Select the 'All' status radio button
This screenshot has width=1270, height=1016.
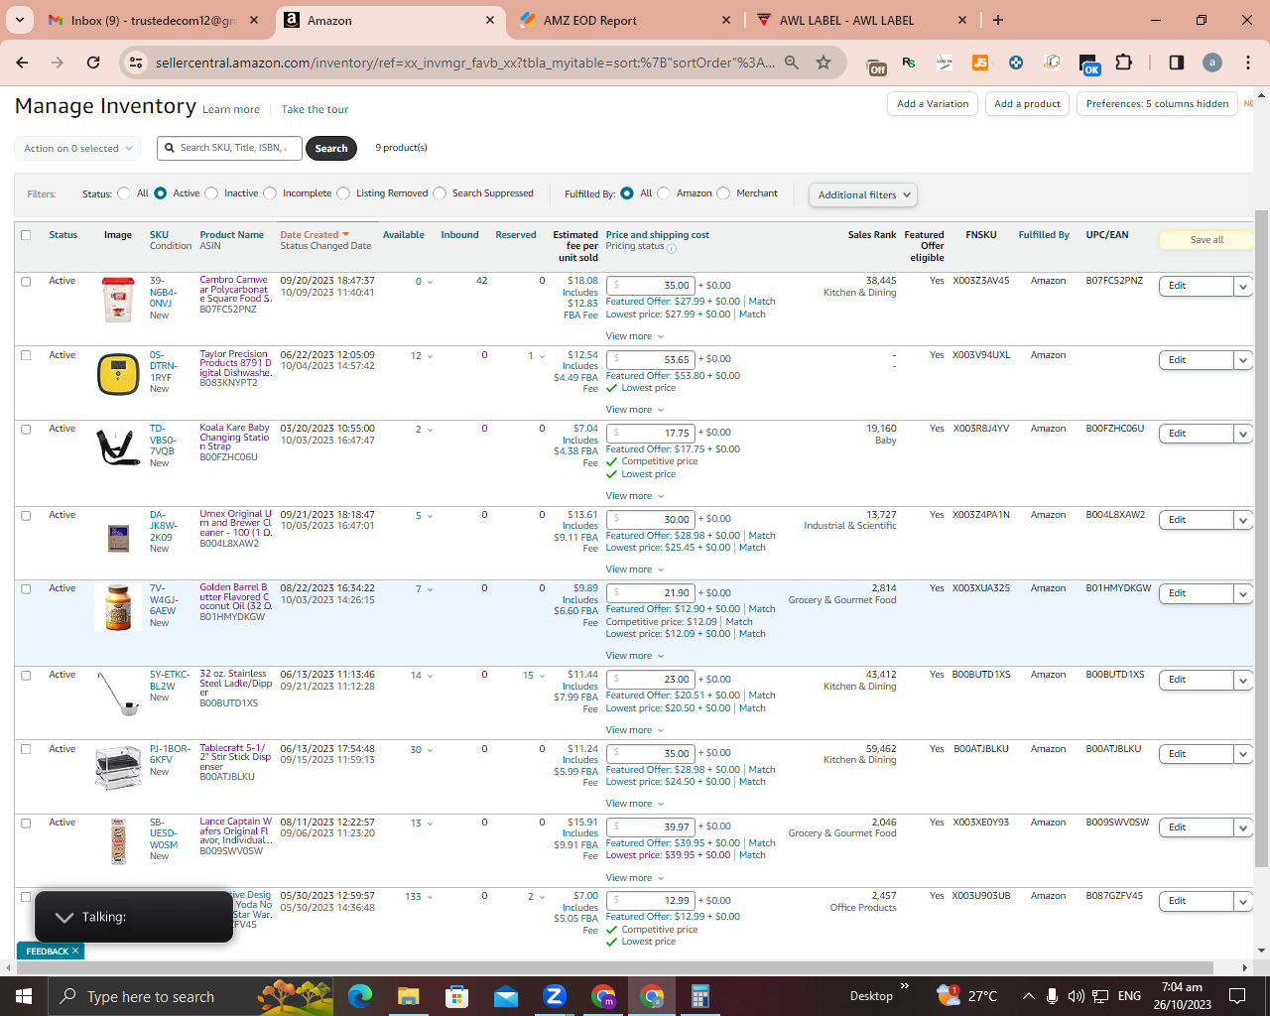coord(124,193)
